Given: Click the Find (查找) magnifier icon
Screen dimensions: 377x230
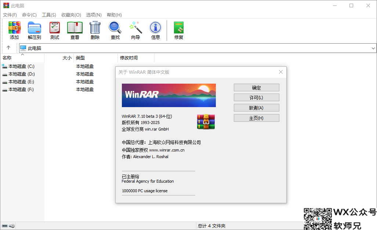Looking at the screenshot, I should coord(115,28).
